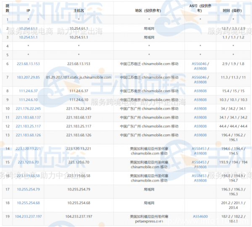Viewport: 252px width, 227px height.
Task: Open the AS54600 link in hop 19
Action: tap(200, 216)
